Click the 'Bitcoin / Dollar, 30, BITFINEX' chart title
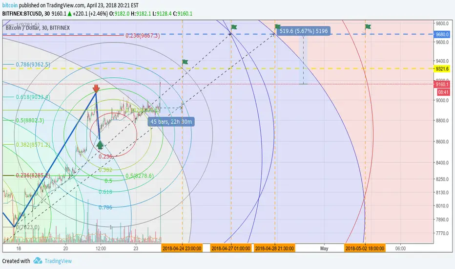455x269 pixels. point(38,28)
